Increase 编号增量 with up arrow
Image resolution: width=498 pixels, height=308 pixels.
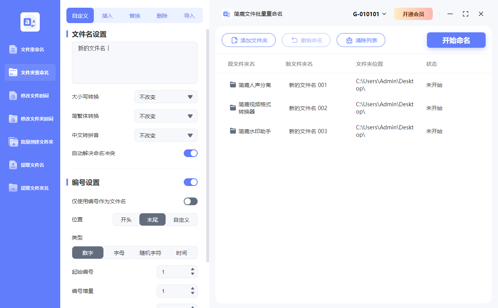[x=193, y=289]
